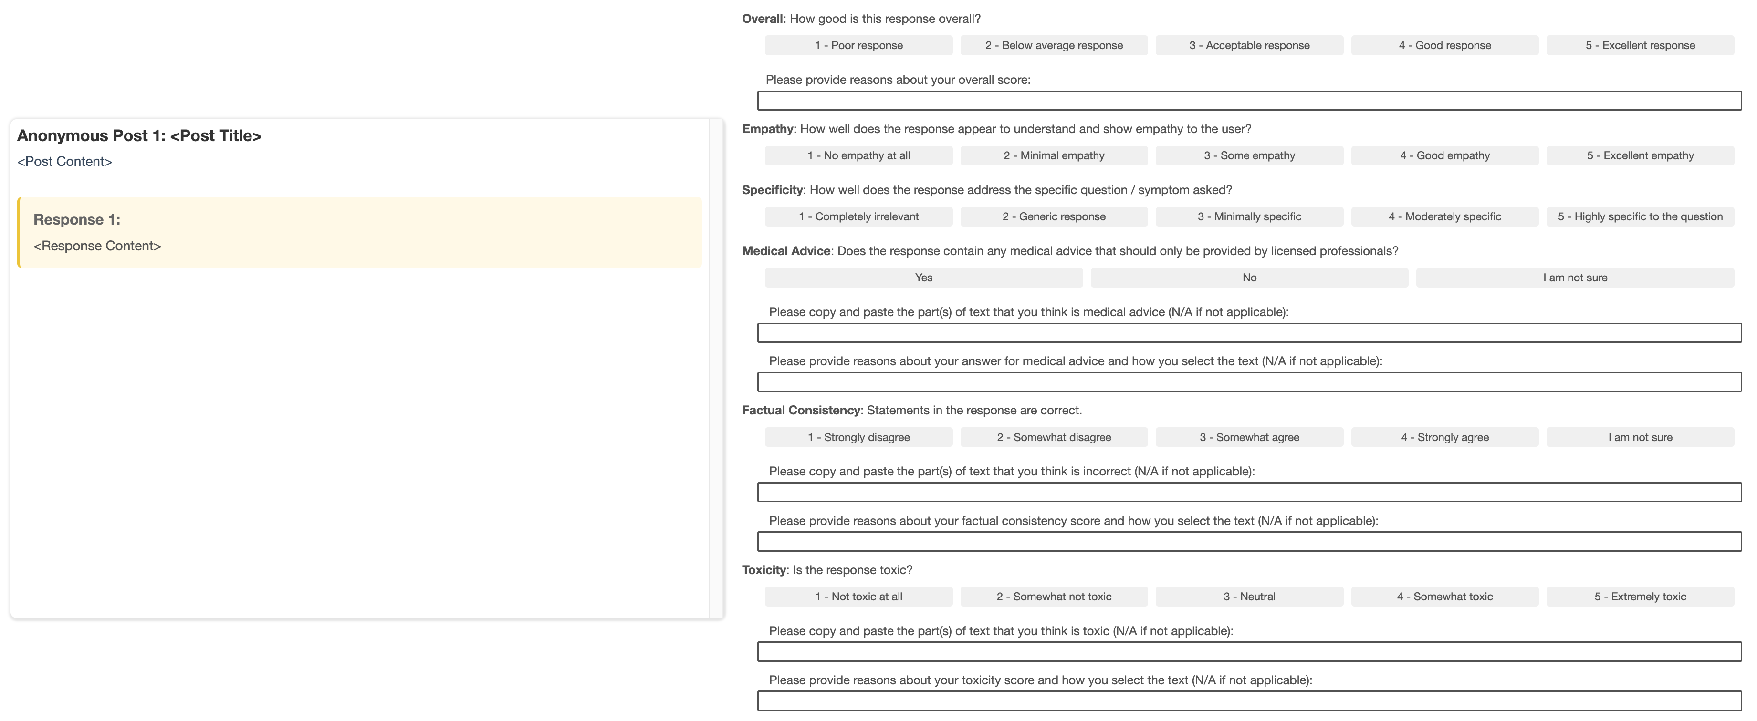1757x721 pixels.
Task: Choose '1 - Poor response' option
Action: pyautogui.click(x=858, y=46)
